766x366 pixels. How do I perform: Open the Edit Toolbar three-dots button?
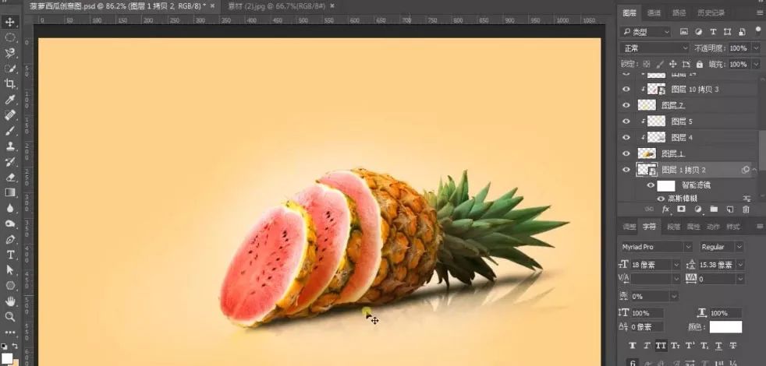10,333
